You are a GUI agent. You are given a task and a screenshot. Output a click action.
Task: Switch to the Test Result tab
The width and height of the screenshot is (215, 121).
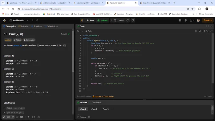point(95,102)
